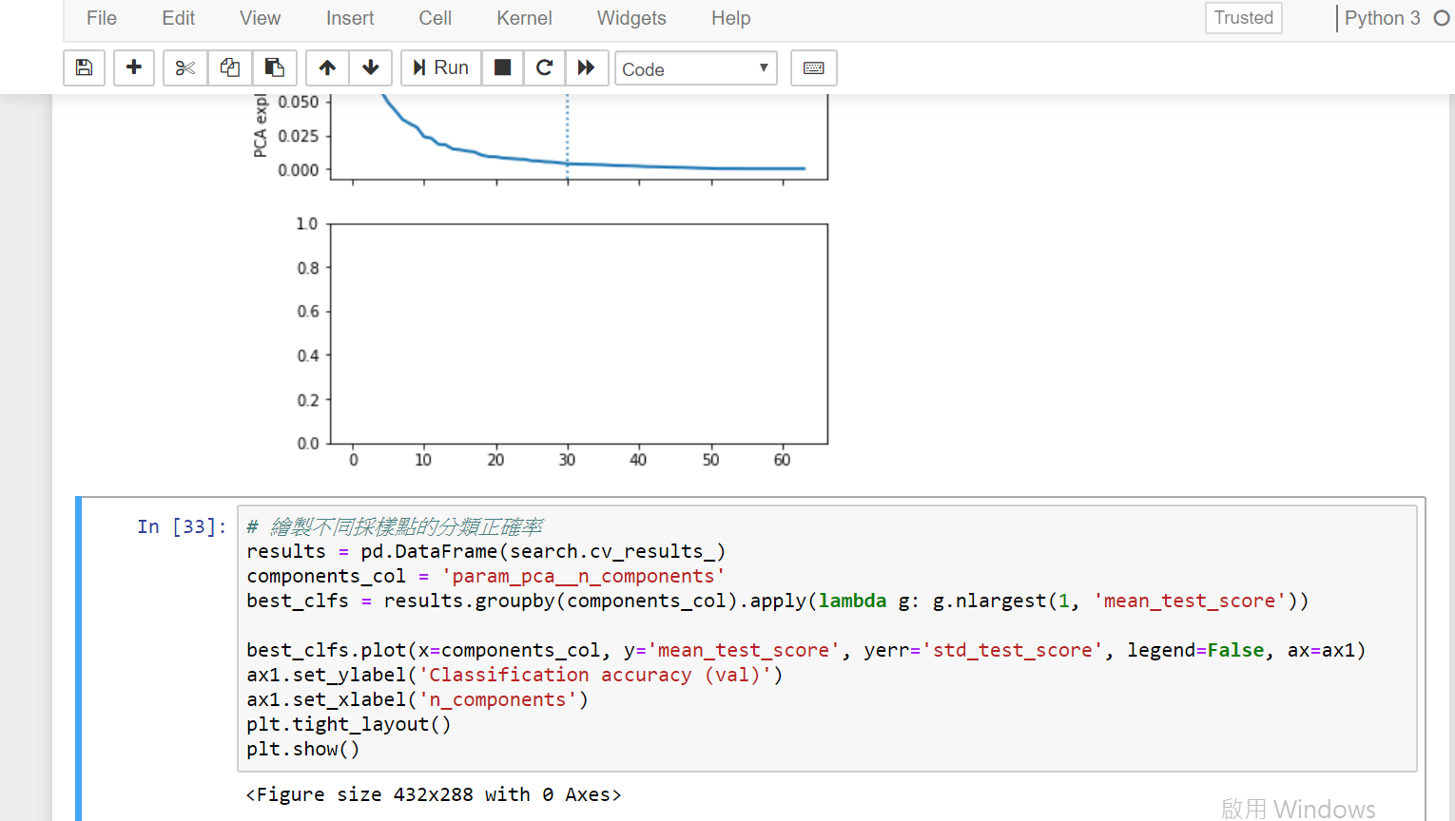Screen dimensions: 1455x821
Task: Restart the kernel with circular arrow
Action: point(545,67)
